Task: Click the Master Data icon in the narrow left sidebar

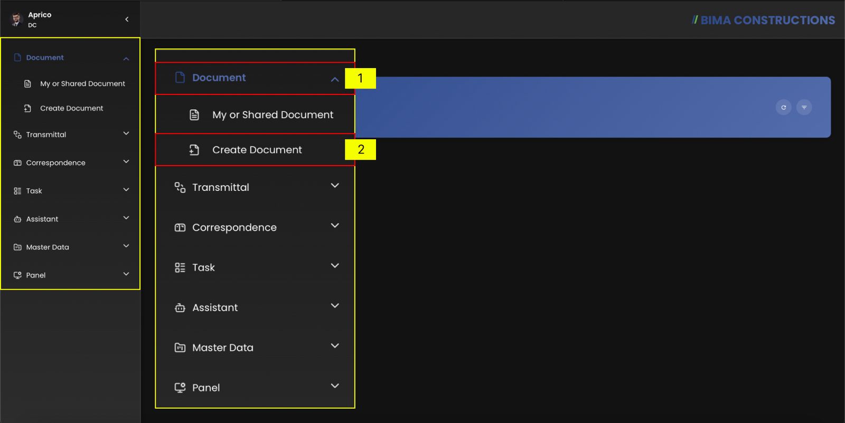Action: 17,247
